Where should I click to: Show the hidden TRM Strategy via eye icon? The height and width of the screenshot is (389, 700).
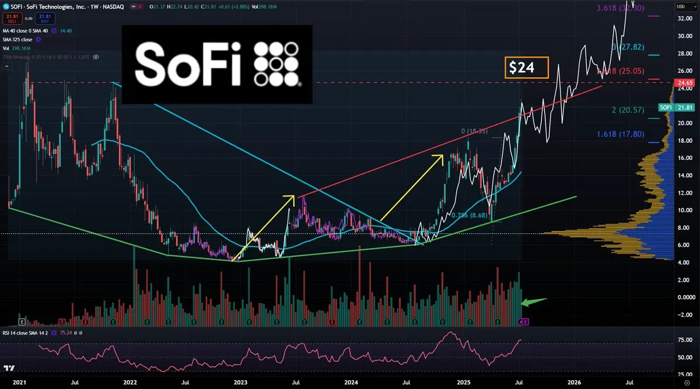tap(96, 57)
